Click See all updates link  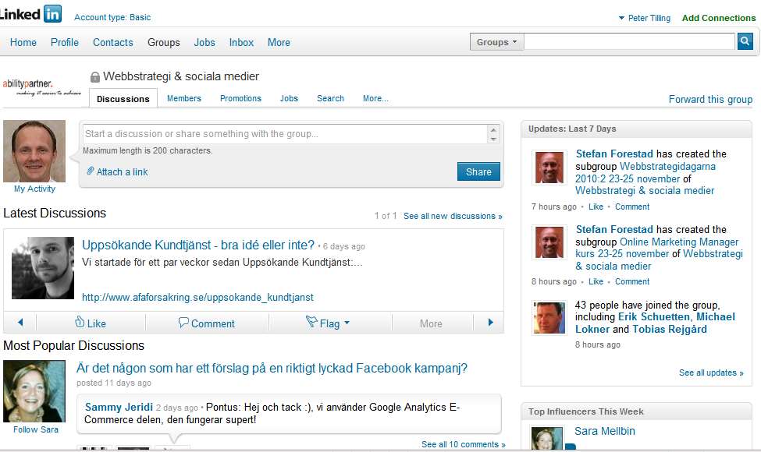[711, 373]
